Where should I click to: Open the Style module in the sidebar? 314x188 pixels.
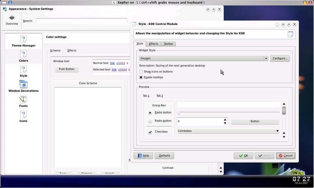(24, 71)
